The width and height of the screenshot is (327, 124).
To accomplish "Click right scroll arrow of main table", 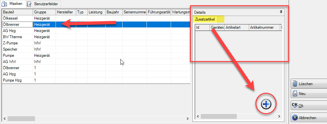I will (187, 118).
